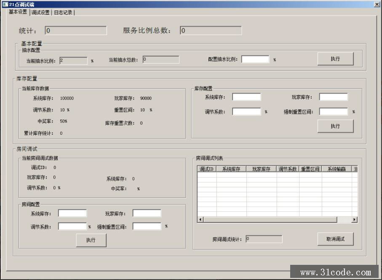The width and height of the screenshot is (382, 280).
Task: Click left scroll arrow of room list
Action: (200, 220)
